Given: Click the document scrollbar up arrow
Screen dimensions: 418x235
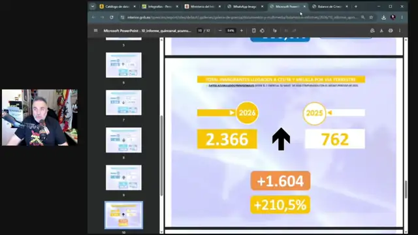Looking at the screenshot, I should [406, 39].
